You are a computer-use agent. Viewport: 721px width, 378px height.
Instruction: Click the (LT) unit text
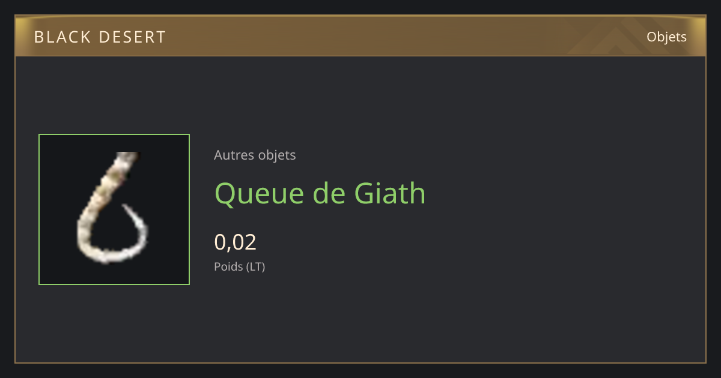[256, 266]
